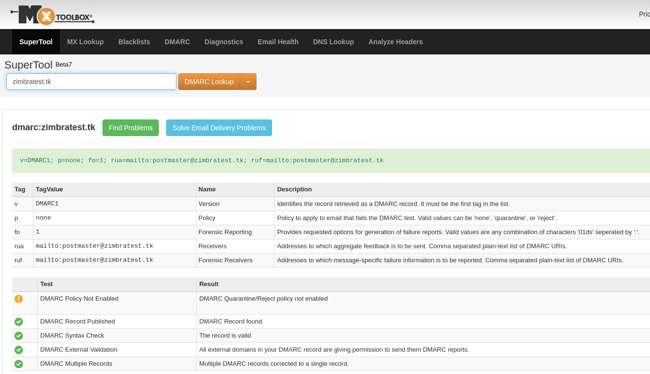The width and height of the screenshot is (650, 374).
Task: Click green check icon beside DMARC External Validation
Action: point(18,350)
